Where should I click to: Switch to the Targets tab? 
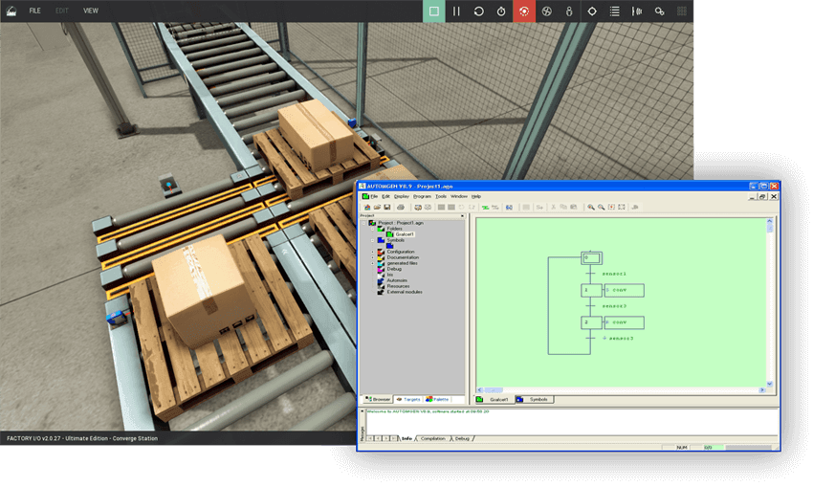pos(408,399)
